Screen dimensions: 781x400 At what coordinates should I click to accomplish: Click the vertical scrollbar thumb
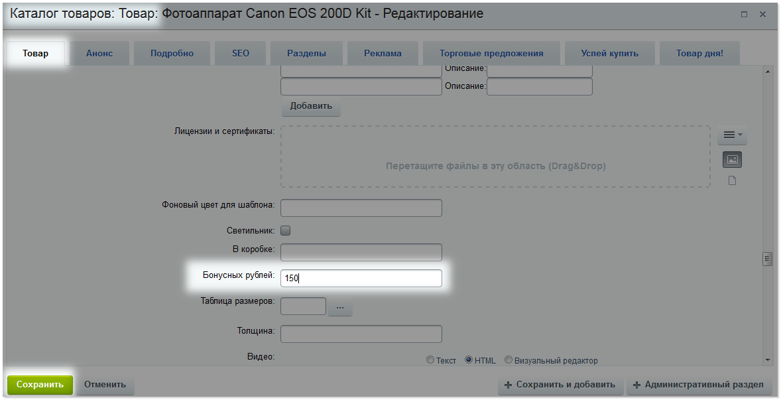[767, 259]
